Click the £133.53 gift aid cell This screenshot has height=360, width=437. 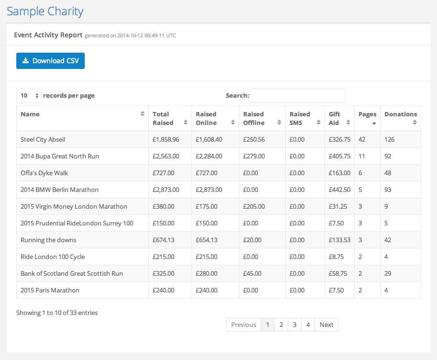pyautogui.click(x=339, y=240)
